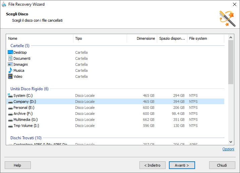Collapse the Unità Disco Rigido (6) group

[x=29, y=89]
